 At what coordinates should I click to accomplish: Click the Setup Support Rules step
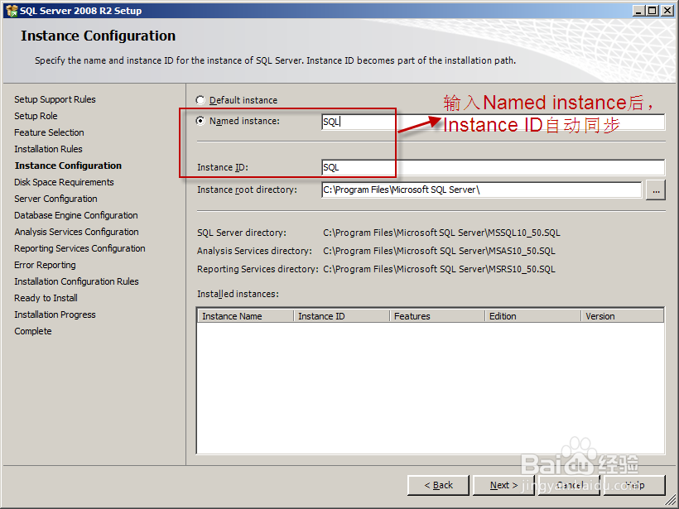55,99
